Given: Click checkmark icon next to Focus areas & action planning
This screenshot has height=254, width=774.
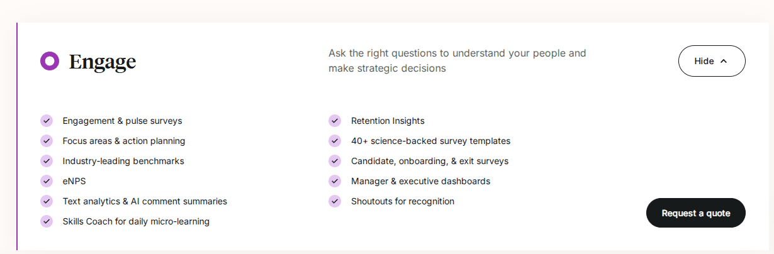Looking at the screenshot, I should point(47,141).
